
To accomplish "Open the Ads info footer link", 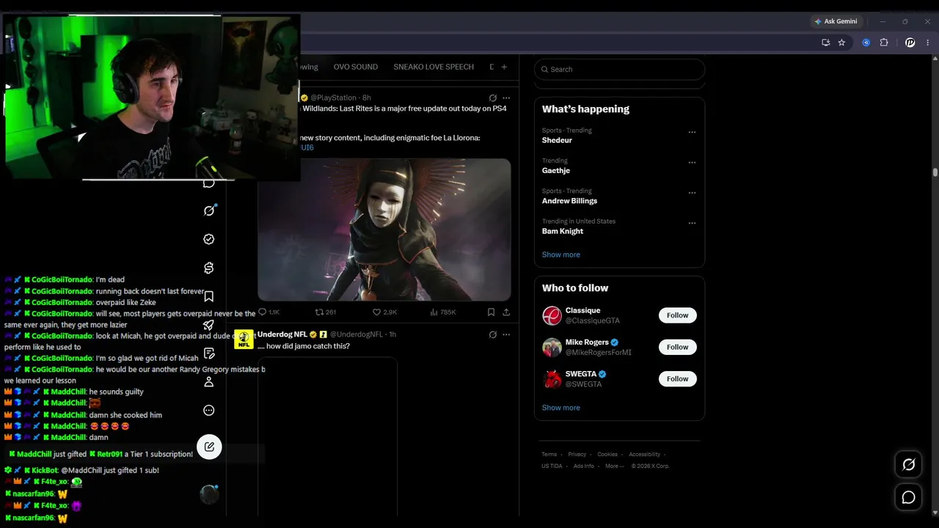I will point(584,466).
